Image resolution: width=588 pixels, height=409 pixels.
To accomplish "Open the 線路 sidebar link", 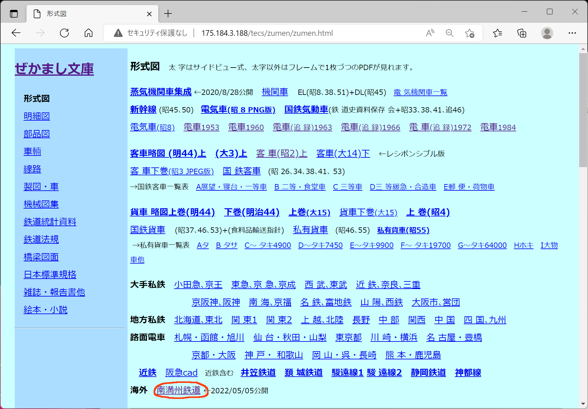I will [x=32, y=169].
